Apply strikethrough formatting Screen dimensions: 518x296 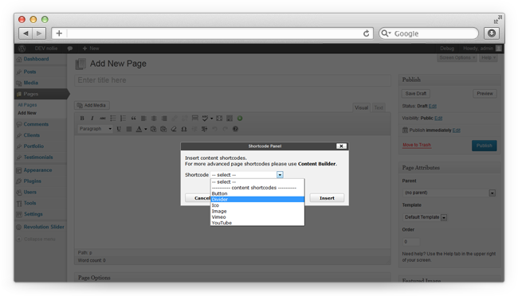click(x=103, y=118)
